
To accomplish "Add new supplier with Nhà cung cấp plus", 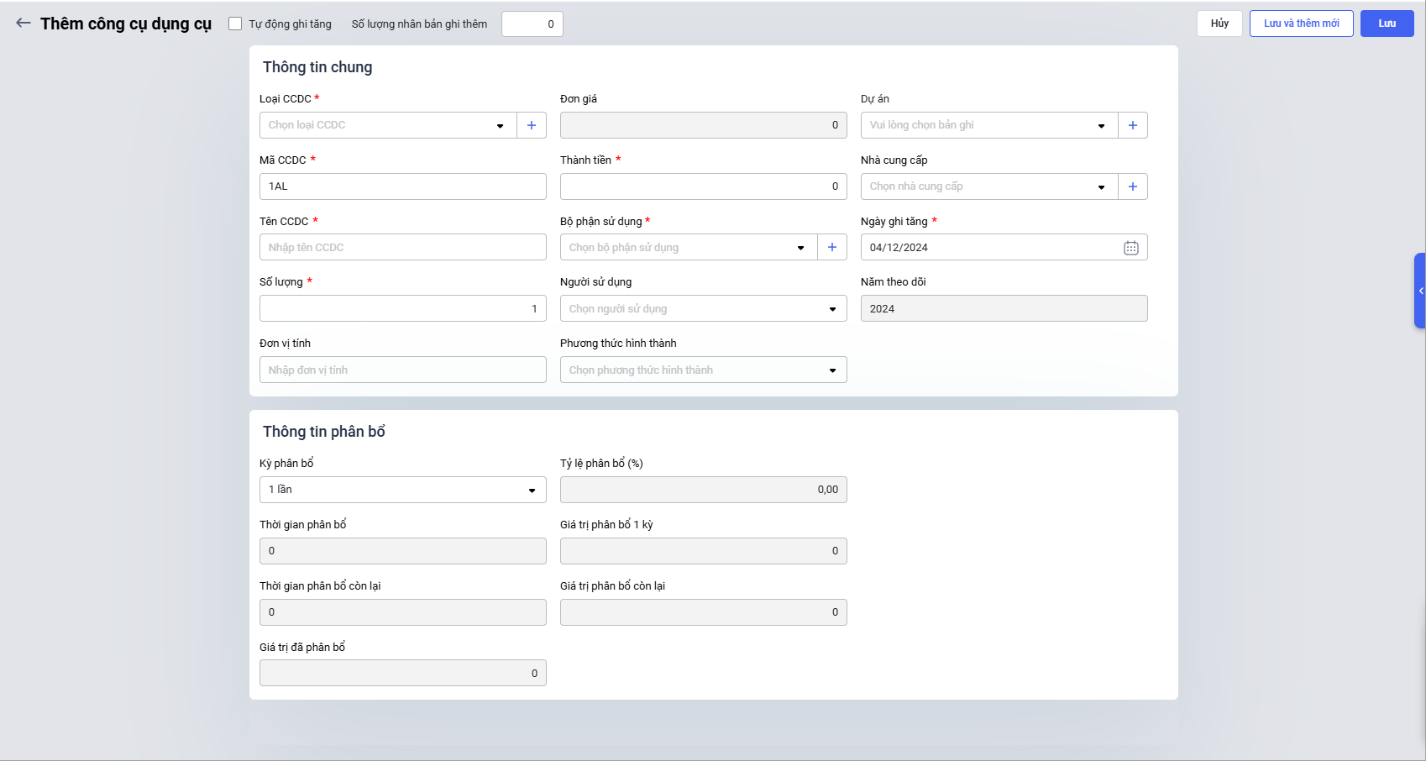I will pyautogui.click(x=1132, y=186).
